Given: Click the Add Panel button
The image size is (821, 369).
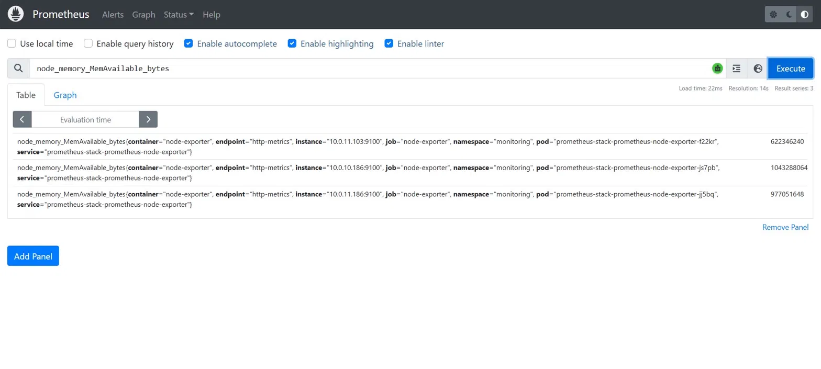Looking at the screenshot, I should (x=33, y=256).
